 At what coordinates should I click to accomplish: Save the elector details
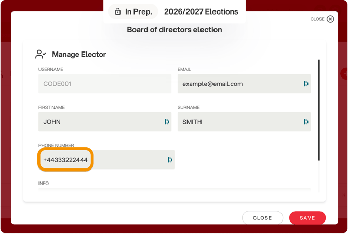point(307,218)
